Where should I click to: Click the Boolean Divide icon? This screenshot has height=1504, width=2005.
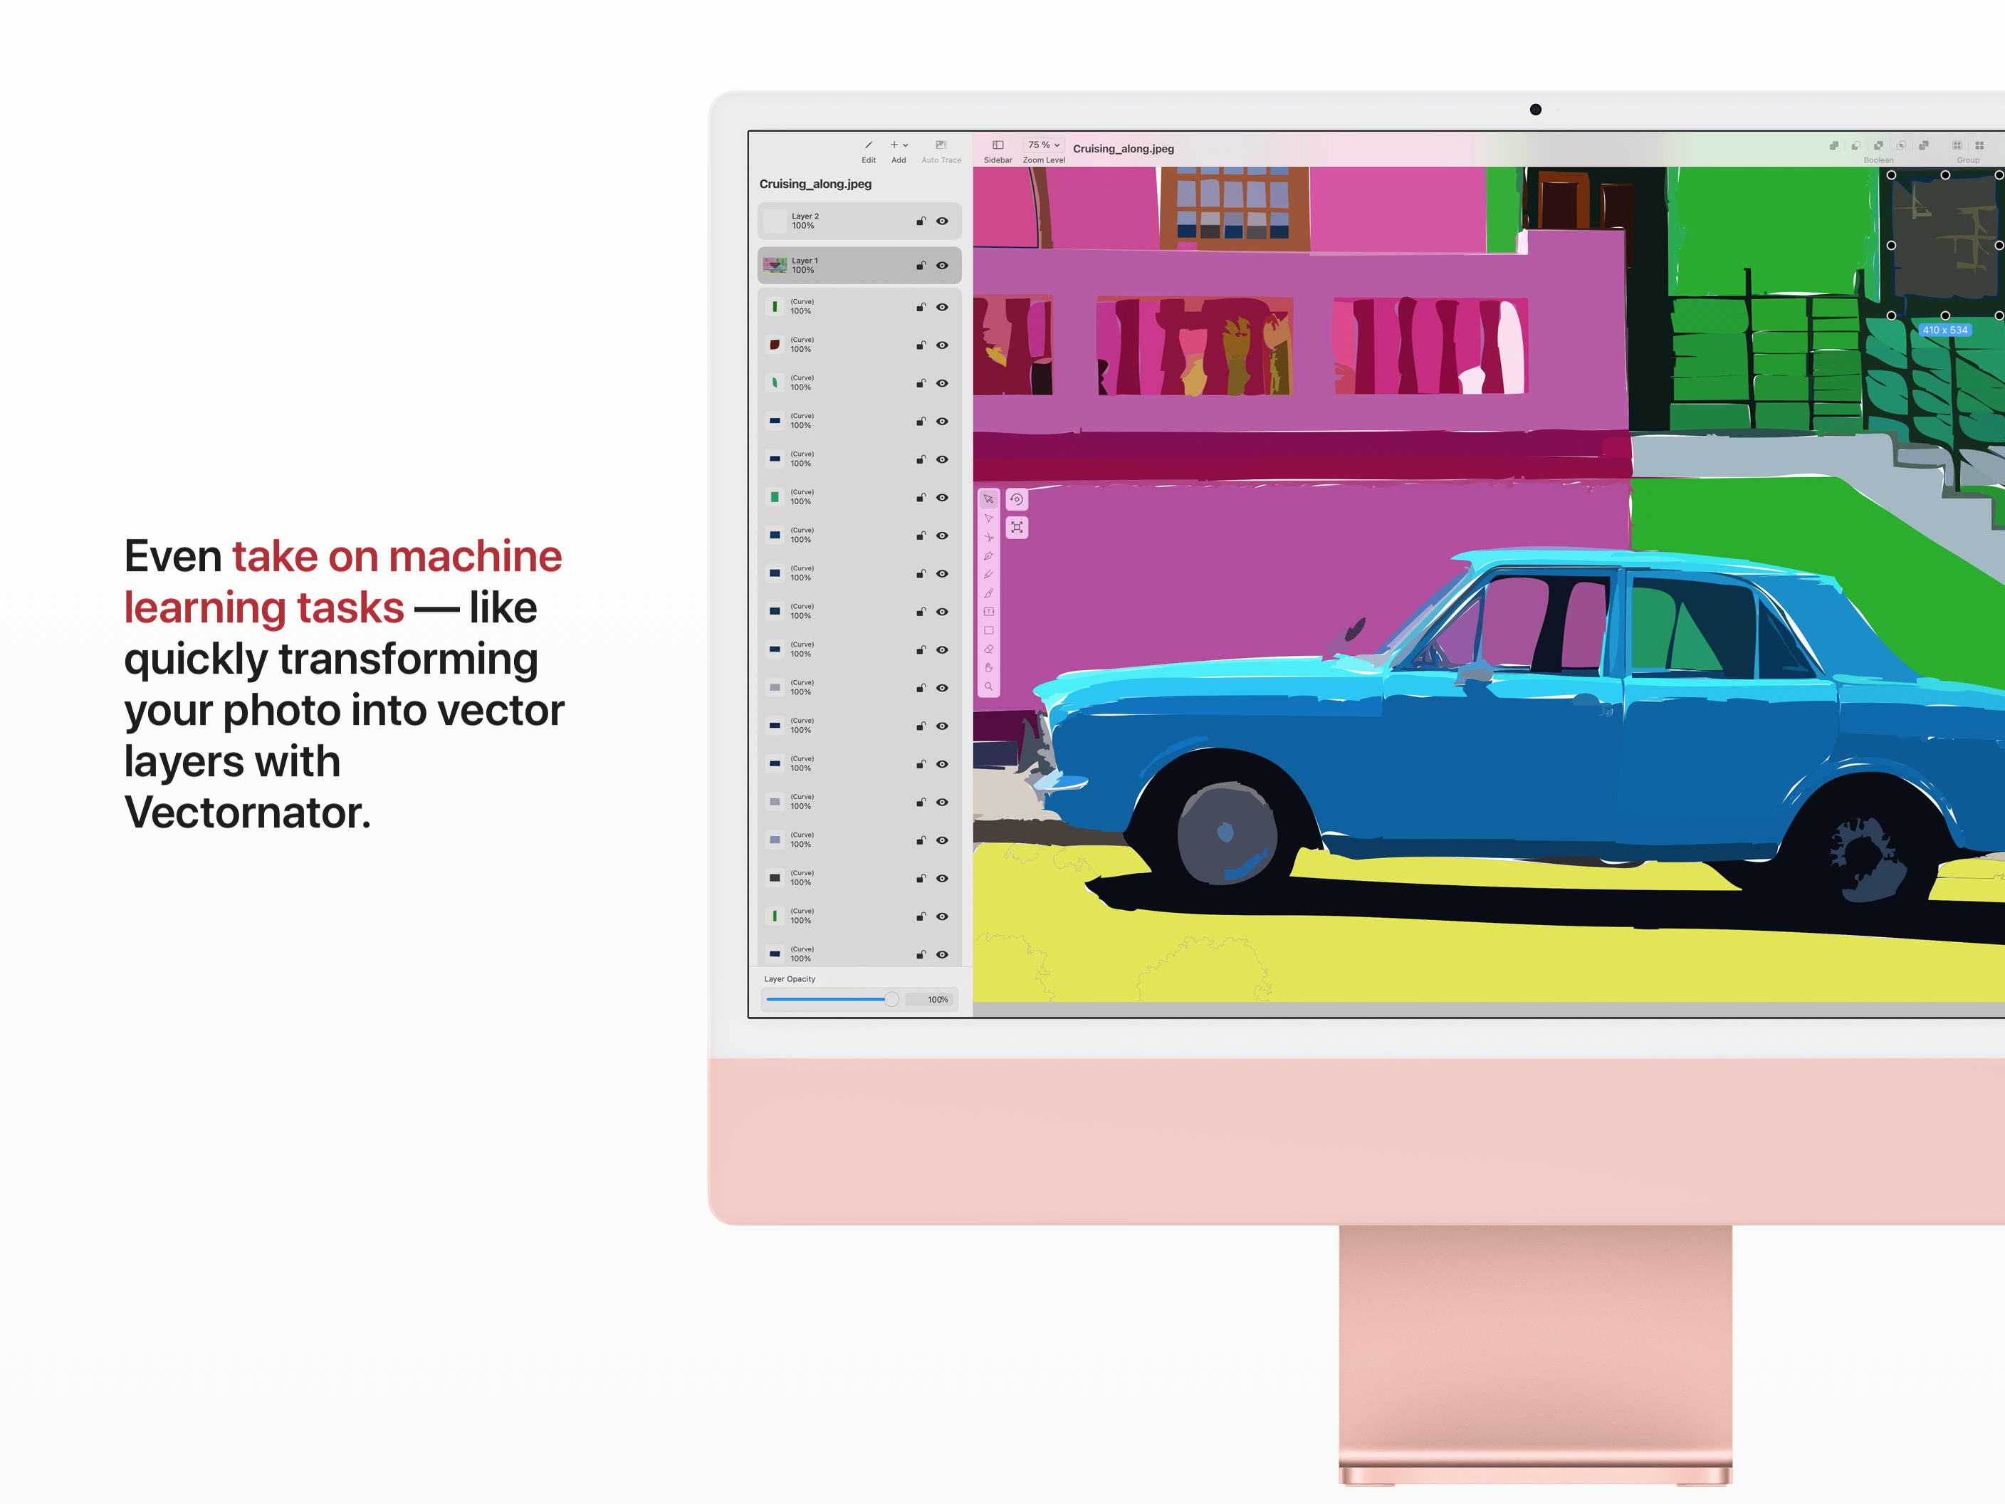[x=1923, y=145]
